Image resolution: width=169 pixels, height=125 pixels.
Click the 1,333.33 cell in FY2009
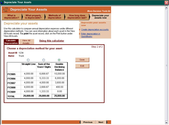44,91
